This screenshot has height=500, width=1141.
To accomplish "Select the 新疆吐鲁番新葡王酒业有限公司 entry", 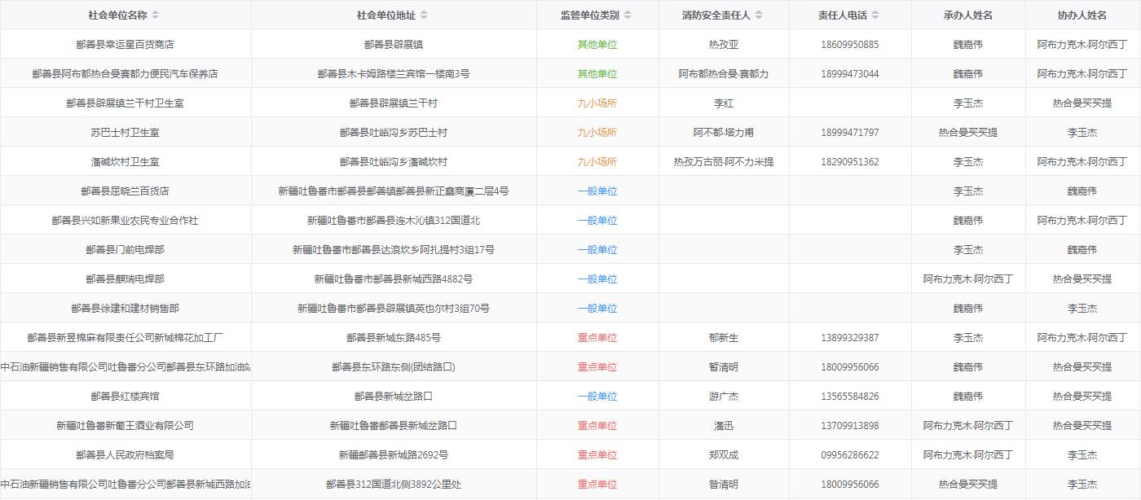I will [x=125, y=426].
